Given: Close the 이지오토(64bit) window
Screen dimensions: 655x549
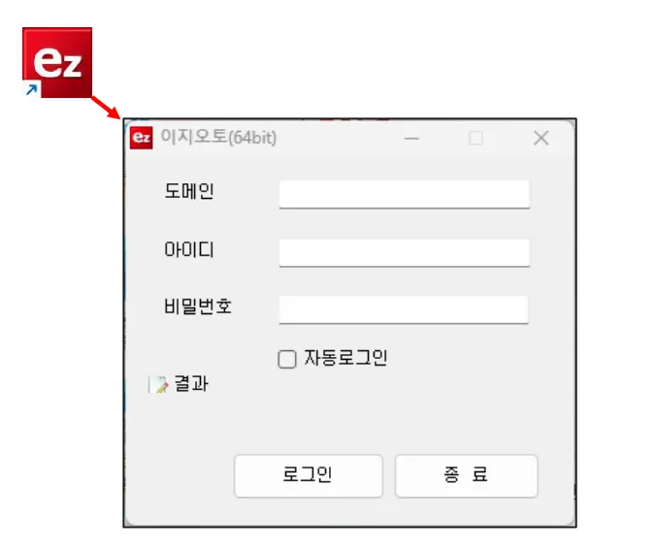Looking at the screenshot, I should (x=540, y=138).
